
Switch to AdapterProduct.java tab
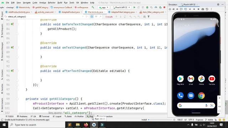pos(71,12)
